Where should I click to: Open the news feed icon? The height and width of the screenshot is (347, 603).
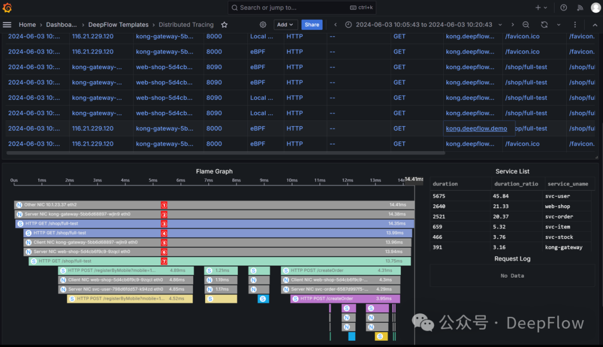click(580, 8)
